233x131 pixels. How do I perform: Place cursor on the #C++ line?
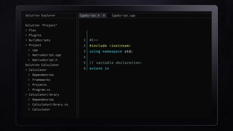click(x=94, y=40)
